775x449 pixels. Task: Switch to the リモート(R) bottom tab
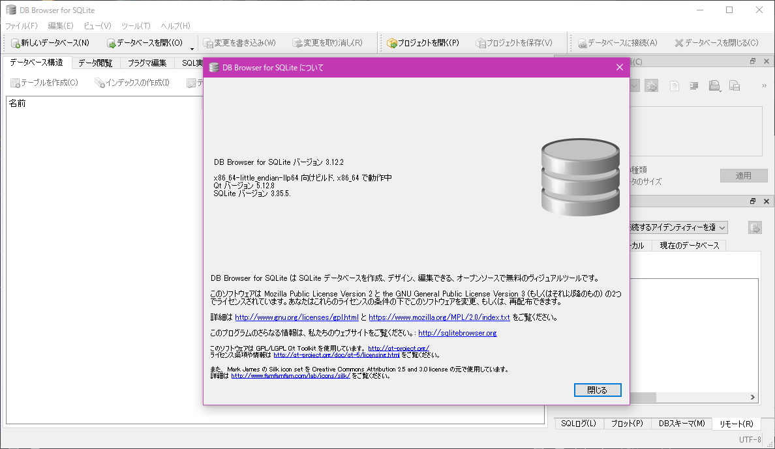(736, 424)
